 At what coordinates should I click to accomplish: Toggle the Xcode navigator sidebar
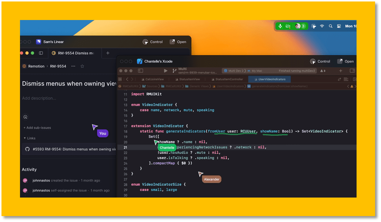[x=140, y=71]
